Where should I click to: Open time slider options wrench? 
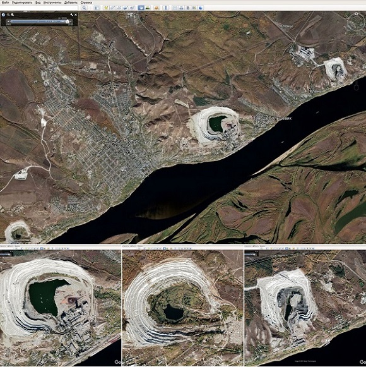click(71, 15)
